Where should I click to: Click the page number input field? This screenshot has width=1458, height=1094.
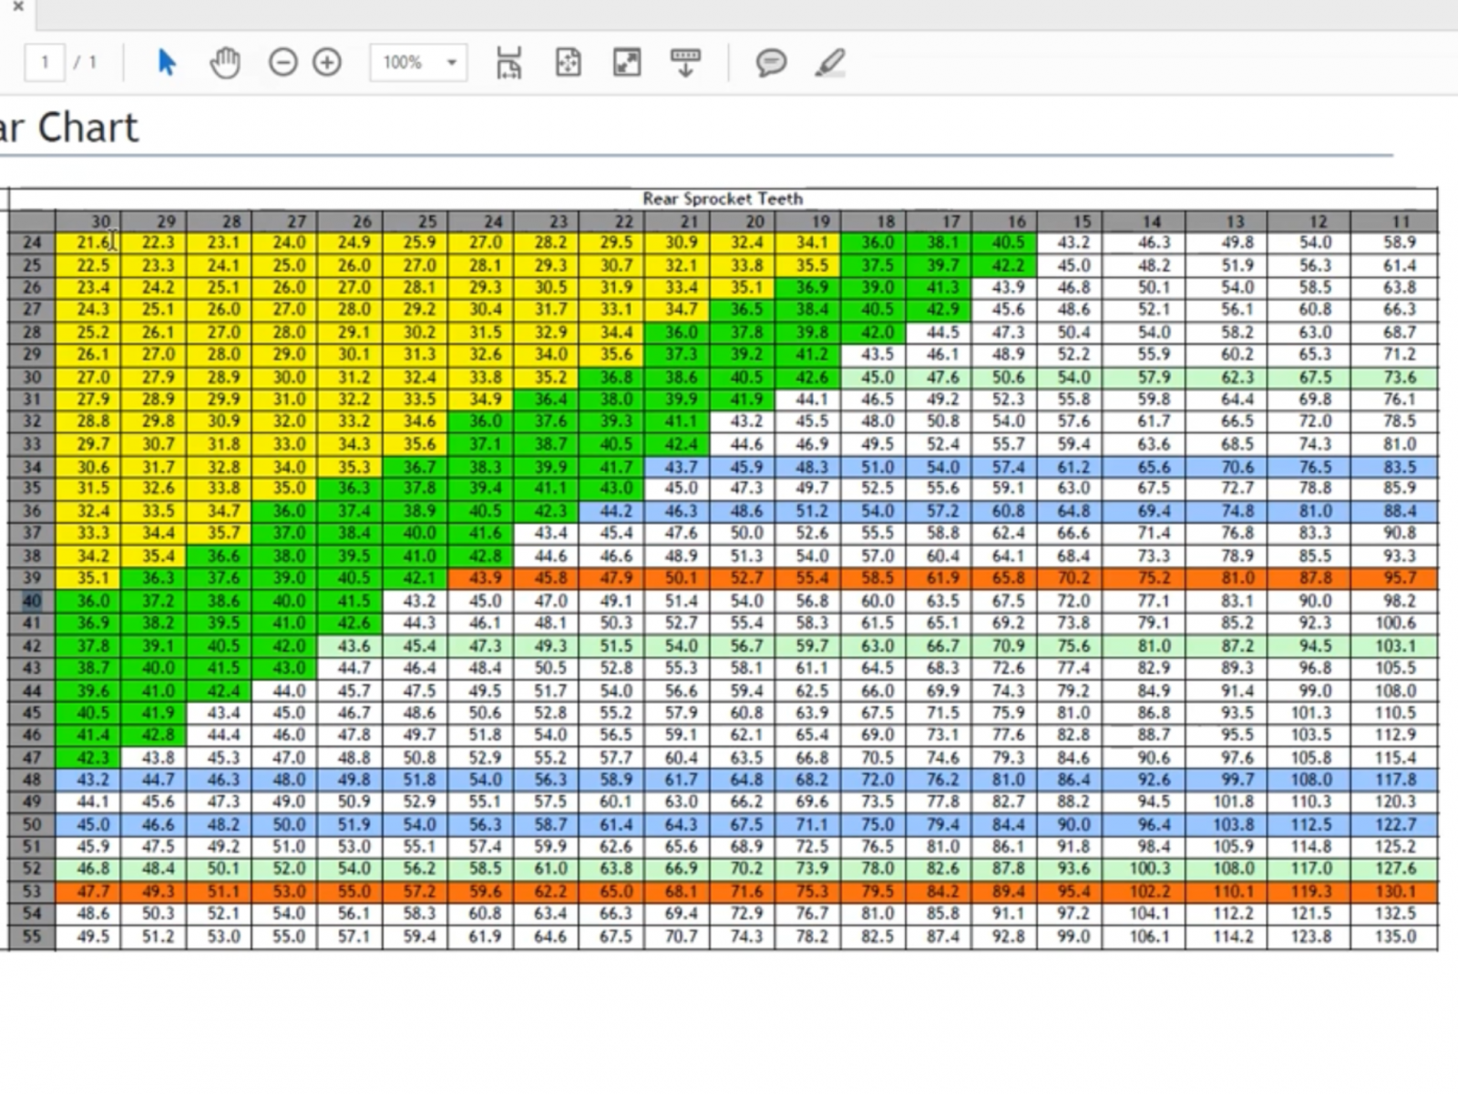(x=44, y=63)
